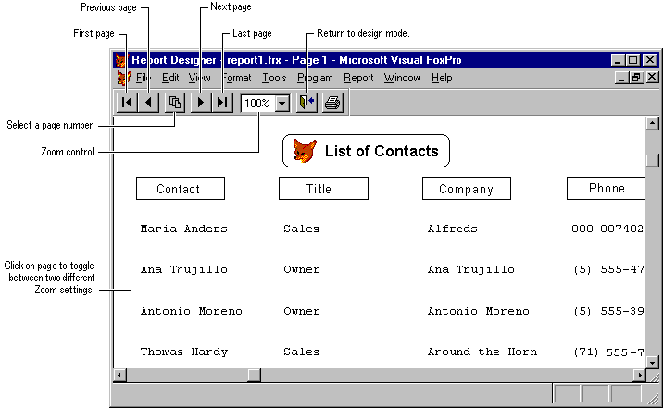Screen dimensions: 663x408
Task: Click the horizontal scrollbar thumb
Action: coord(254,375)
